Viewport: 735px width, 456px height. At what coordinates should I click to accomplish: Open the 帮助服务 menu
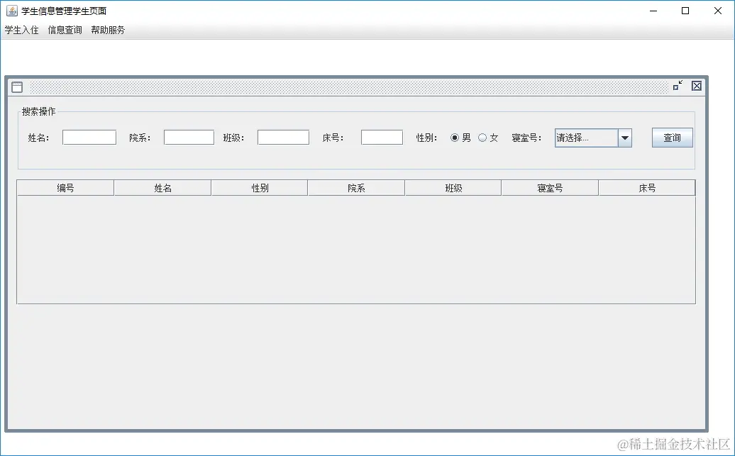tap(108, 30)
